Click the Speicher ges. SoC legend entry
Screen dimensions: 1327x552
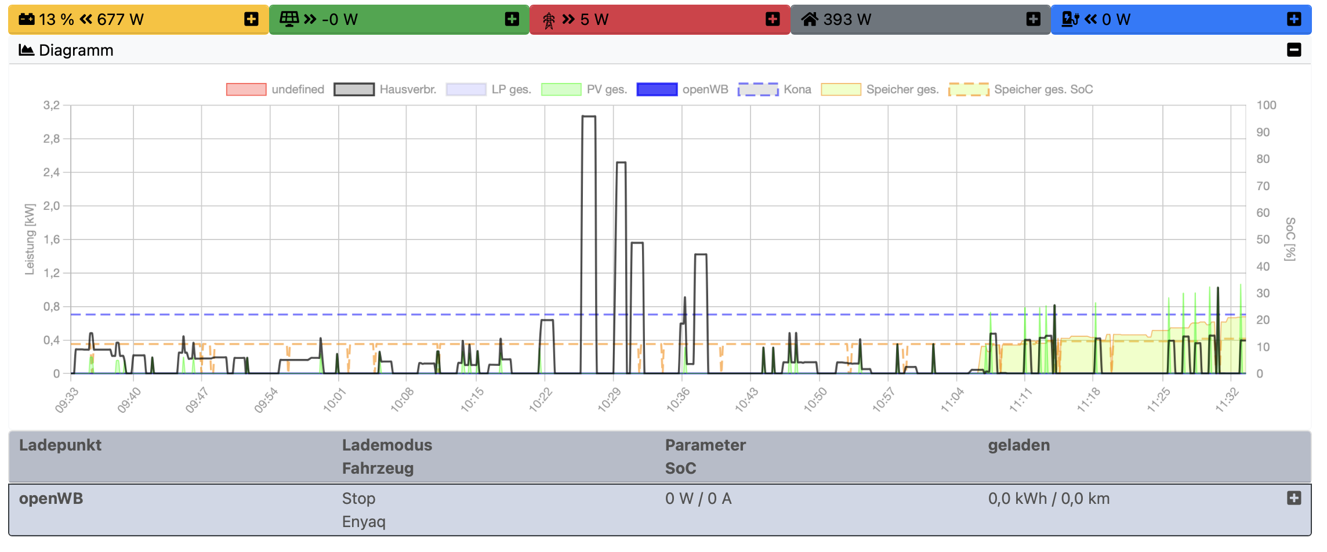[x=1021, y=89]
